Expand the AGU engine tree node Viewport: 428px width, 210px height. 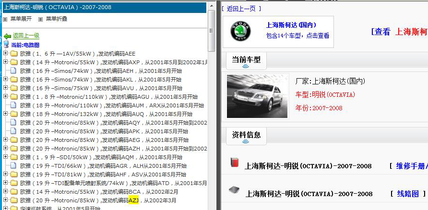tap(5, 96)
